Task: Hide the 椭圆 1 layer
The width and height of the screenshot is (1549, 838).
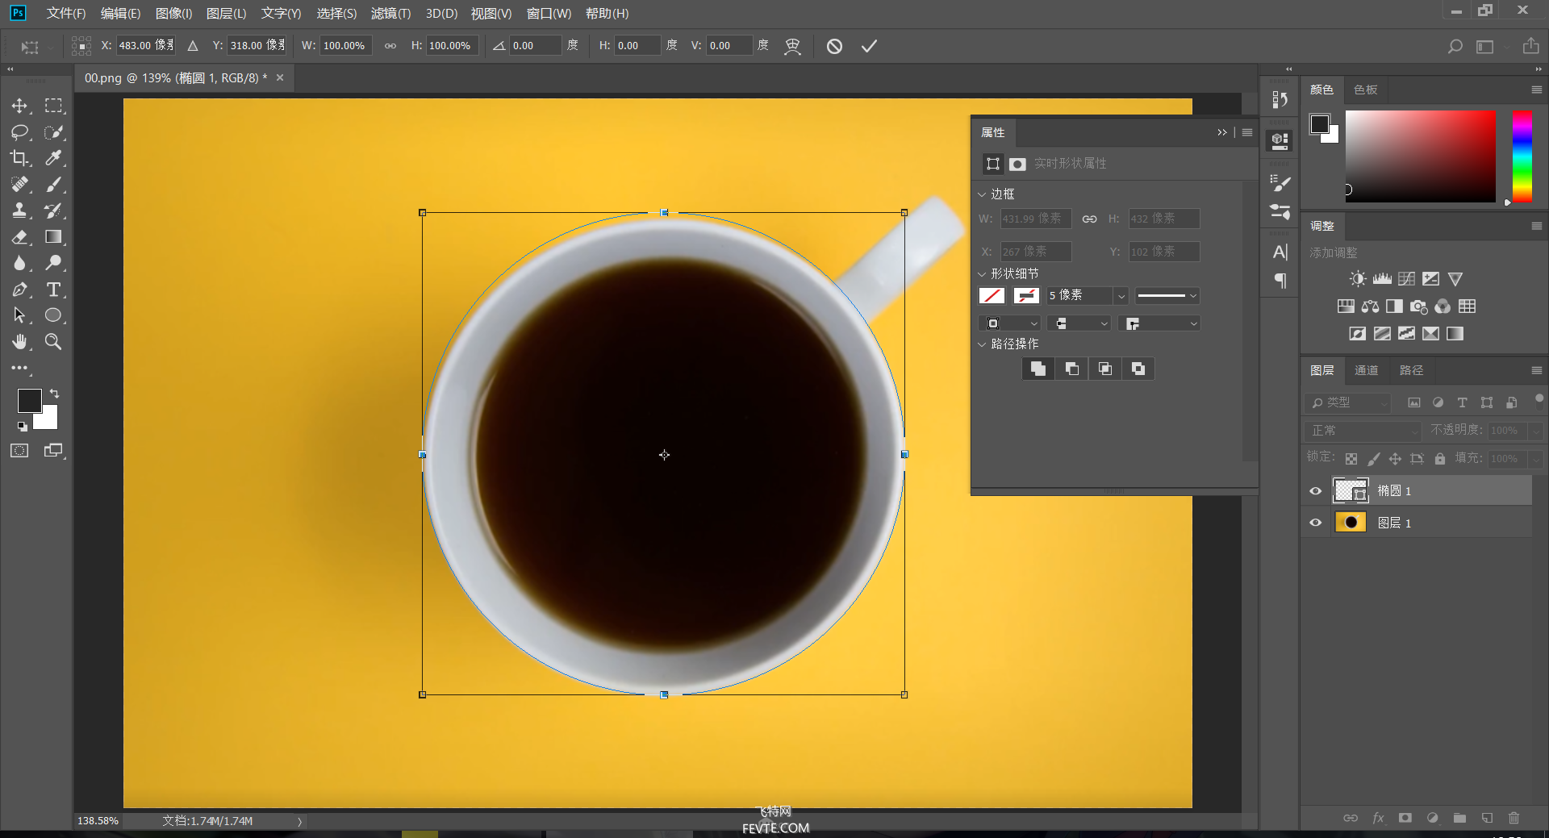Action: (1316, 490)
